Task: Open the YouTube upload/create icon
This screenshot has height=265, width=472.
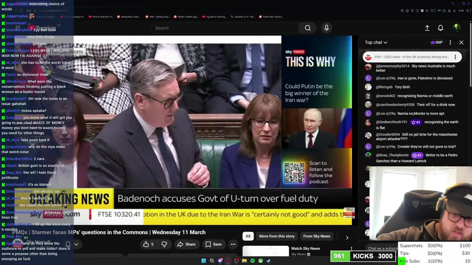Action: (x=427, y=28)
